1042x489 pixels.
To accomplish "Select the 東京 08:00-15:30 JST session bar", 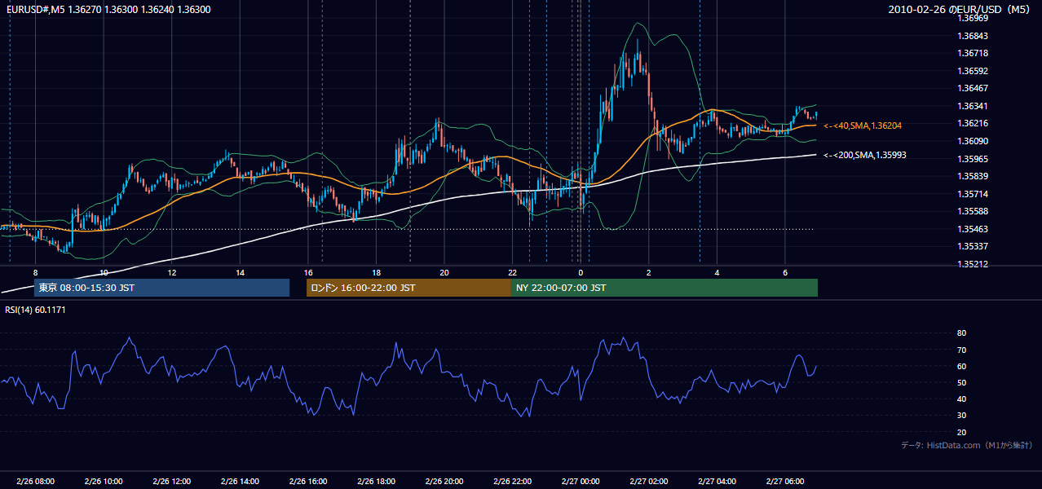I will (x=161, y=288).
